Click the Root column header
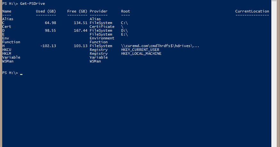 tap(126, 11)
